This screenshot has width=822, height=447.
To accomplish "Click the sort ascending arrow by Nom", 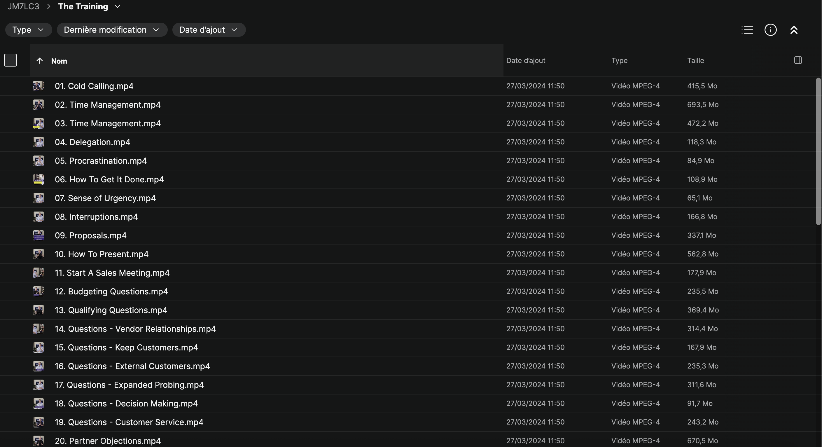I will tap(40, 61).
